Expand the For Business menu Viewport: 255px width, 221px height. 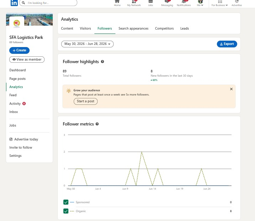click(219, 3)
